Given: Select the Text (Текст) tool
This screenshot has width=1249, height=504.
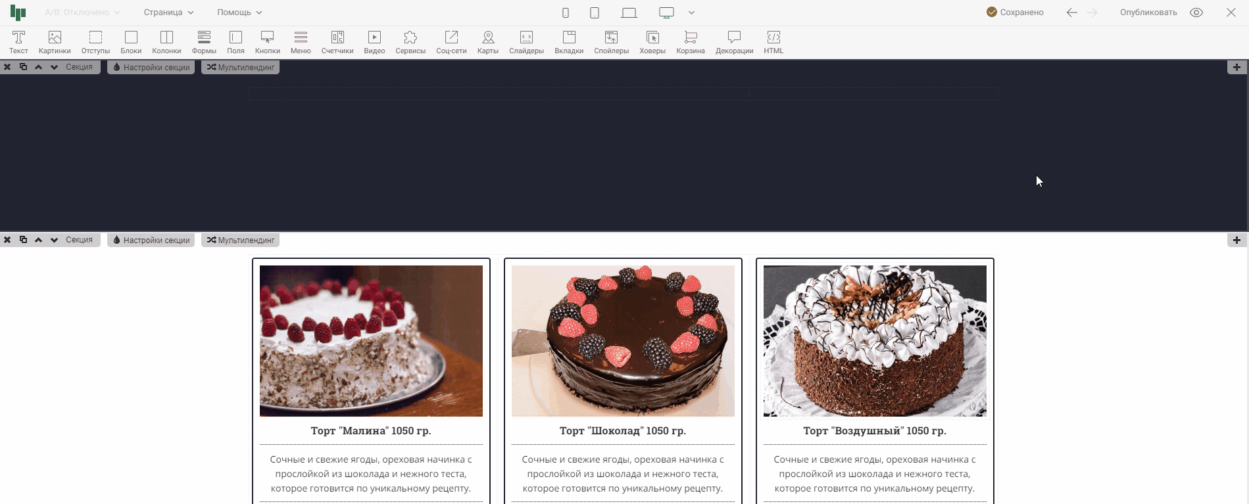Looking at the screenshot, I should point(18,42).
